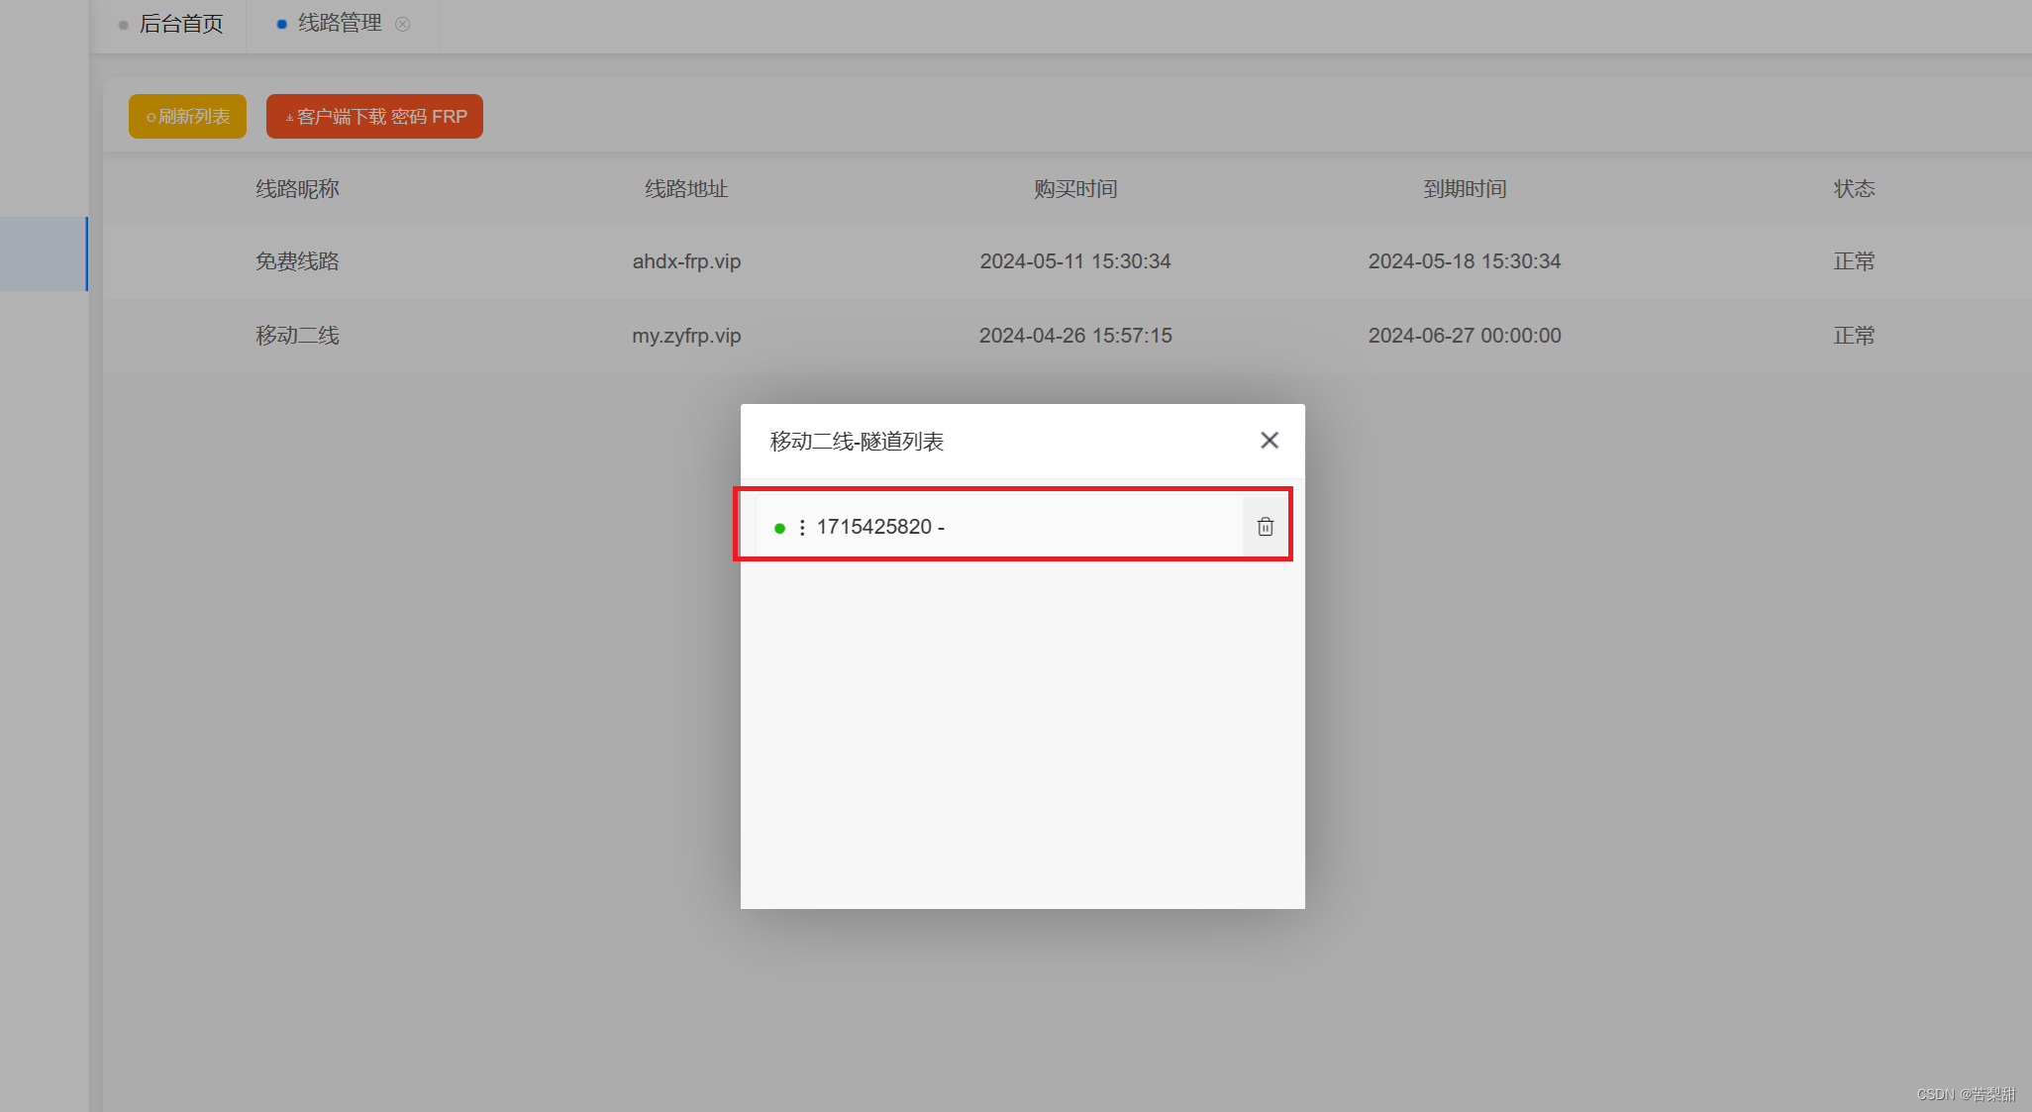Viewport: 2032px width, 1112px height.
Task: Click expiry time 2024-06-27 00:00:00
Action: tap(1465, 336)
